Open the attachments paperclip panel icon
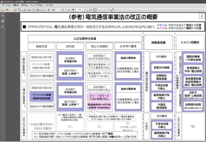 [3, 33]
